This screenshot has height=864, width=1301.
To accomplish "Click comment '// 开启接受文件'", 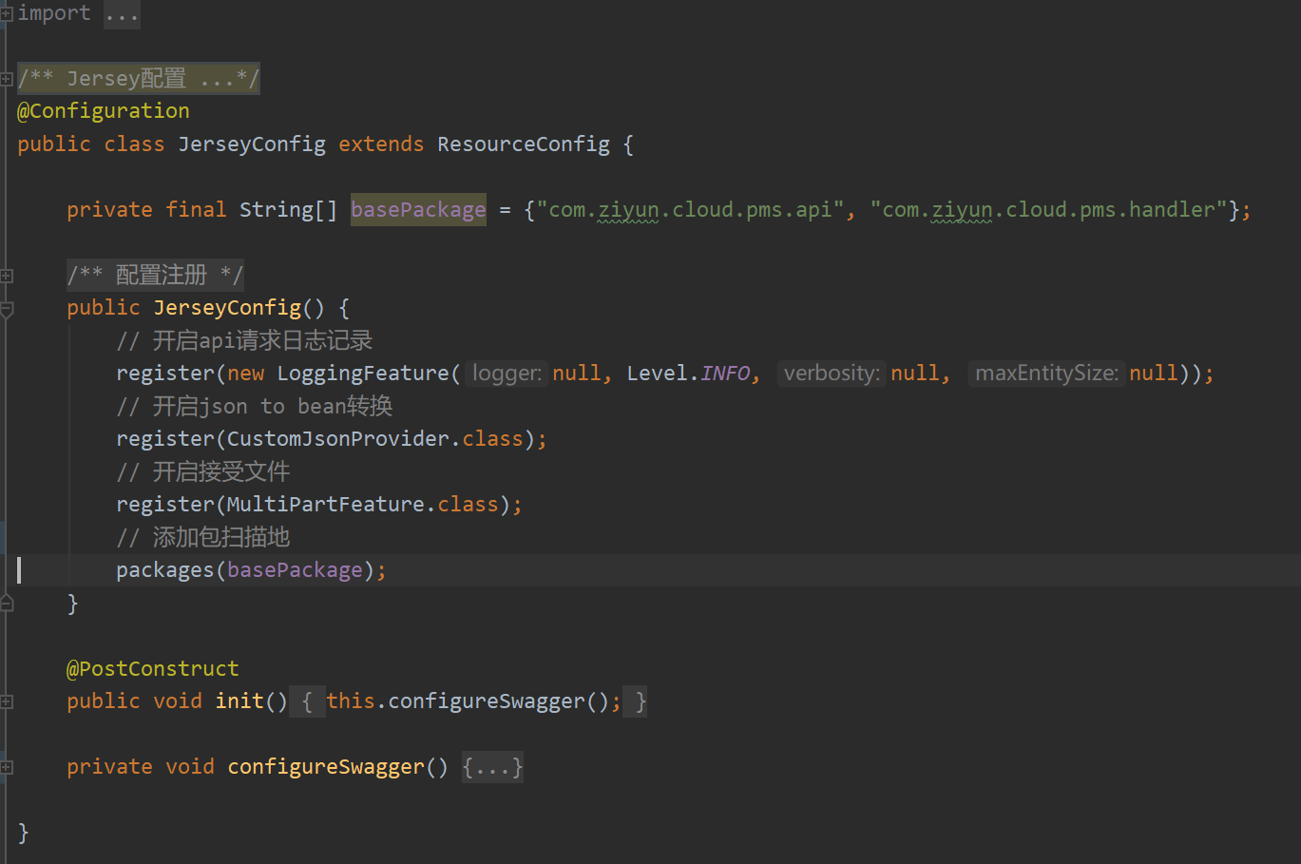I will 202,472.
